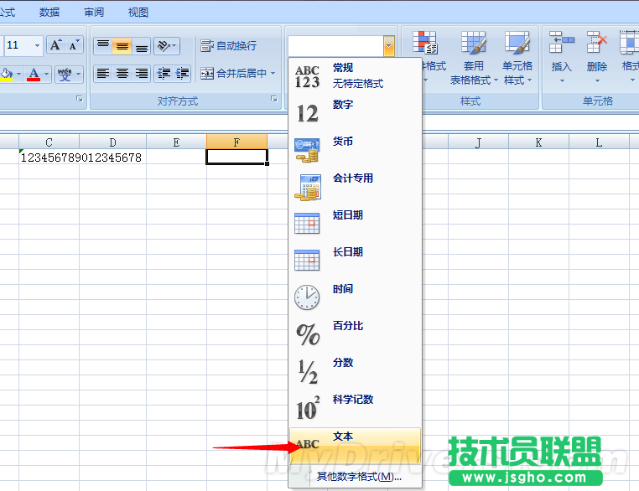This screenshot has height=491, width=639.
Task: Toggle 自动换行 wrap text
Action: click(x=228, y=45)
